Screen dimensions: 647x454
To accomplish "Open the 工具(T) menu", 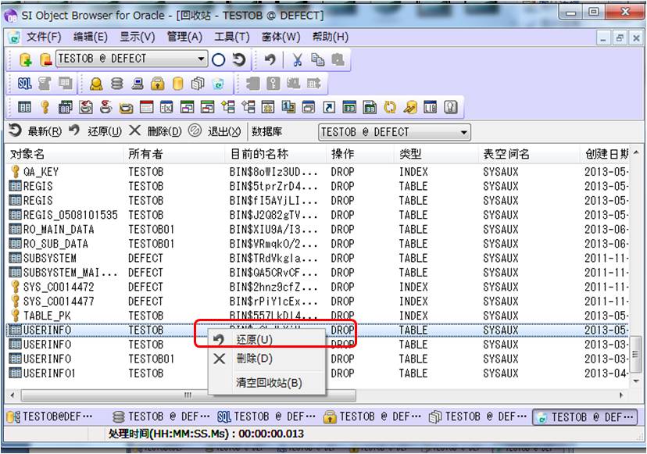I will (x=231, y=37).
